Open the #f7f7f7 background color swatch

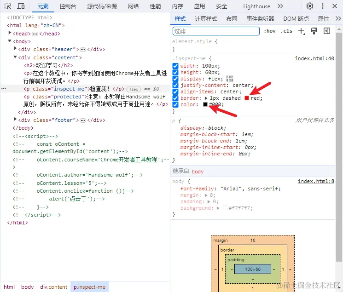coord(225,208)
